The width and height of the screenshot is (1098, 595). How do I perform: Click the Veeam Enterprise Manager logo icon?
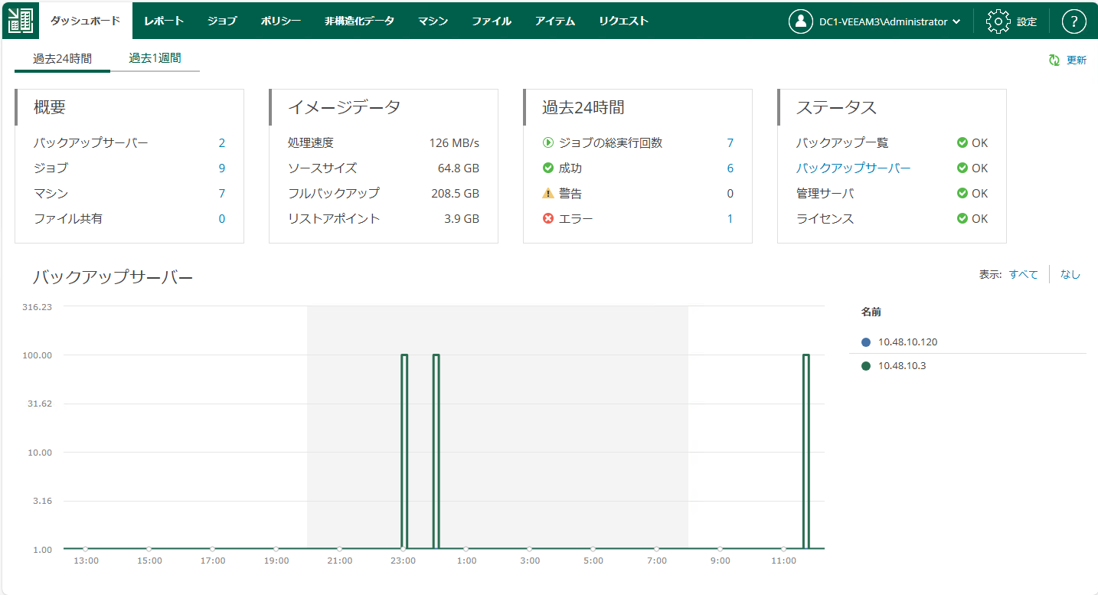[20, 21]
